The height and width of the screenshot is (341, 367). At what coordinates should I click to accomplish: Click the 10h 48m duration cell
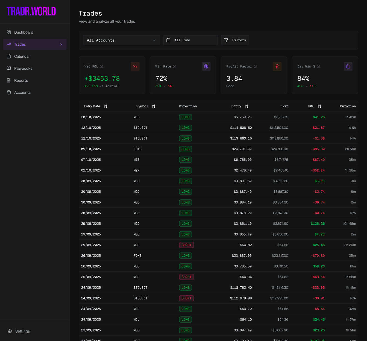coord(350,224)
